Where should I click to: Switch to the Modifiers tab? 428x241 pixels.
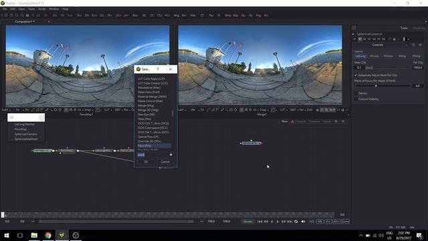[x=419, y=28]
